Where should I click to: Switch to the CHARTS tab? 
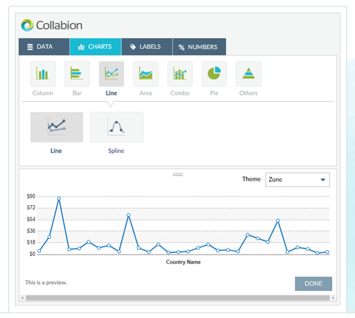[x=96, y=47]
